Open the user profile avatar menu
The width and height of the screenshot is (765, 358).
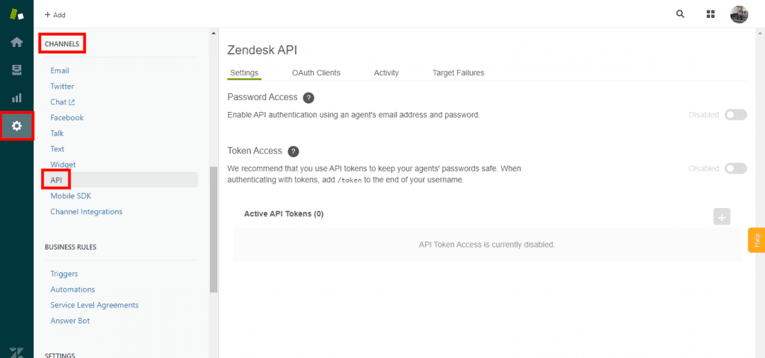[739, 14]
